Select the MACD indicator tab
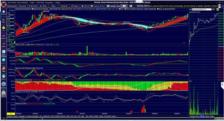This screenshot has width=224, height=121. click(x=63, y=116)
